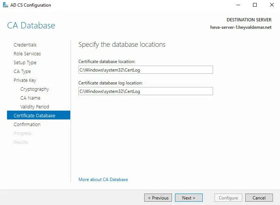This screenshot has width=280, height=205.
Task: Open the Cryptography sub-step
Action: pyautogui.click(x=35, y=89)
